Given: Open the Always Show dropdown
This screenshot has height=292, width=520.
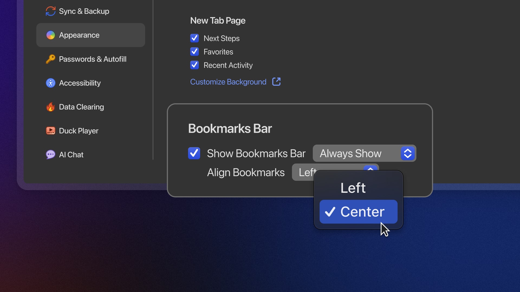Looking at the screenshot, I should [364, 153].
